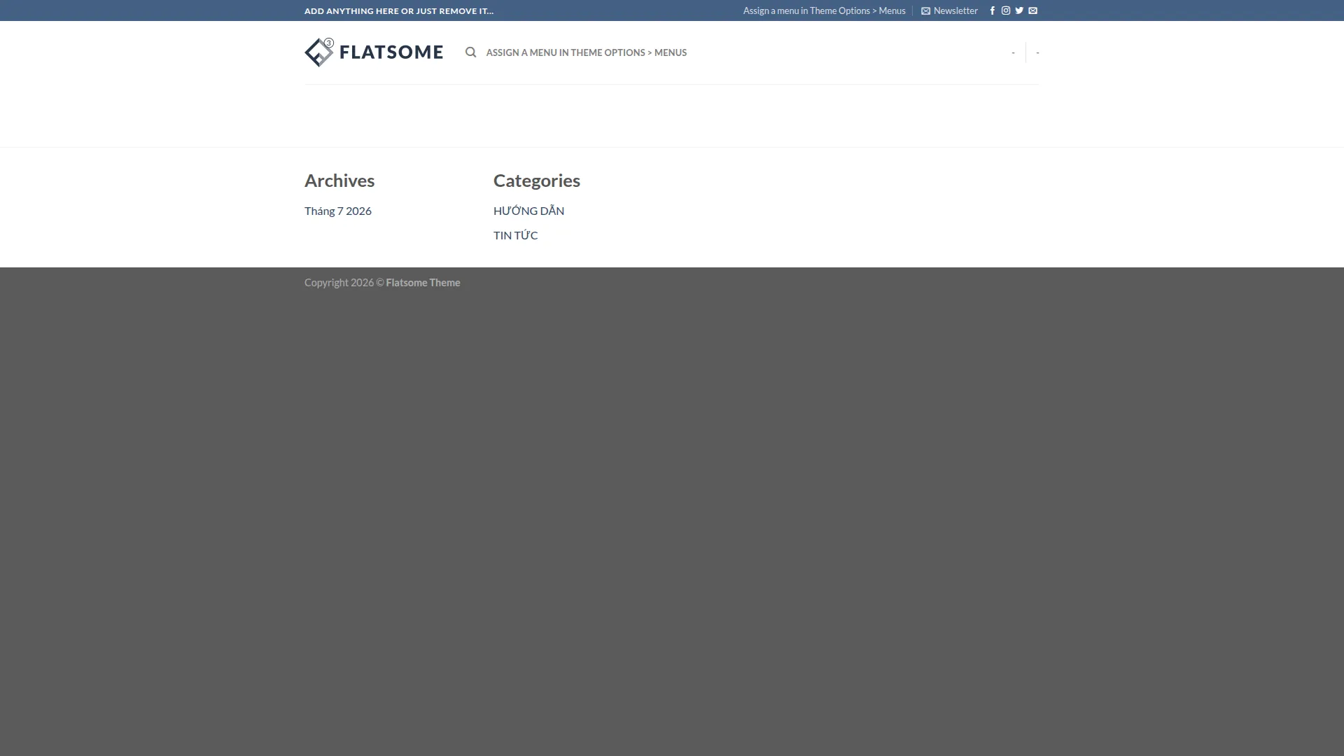Click the Categories heading

coord(537,181)
